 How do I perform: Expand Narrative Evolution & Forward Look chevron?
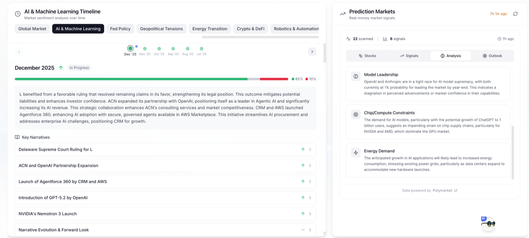coord(310,230)
